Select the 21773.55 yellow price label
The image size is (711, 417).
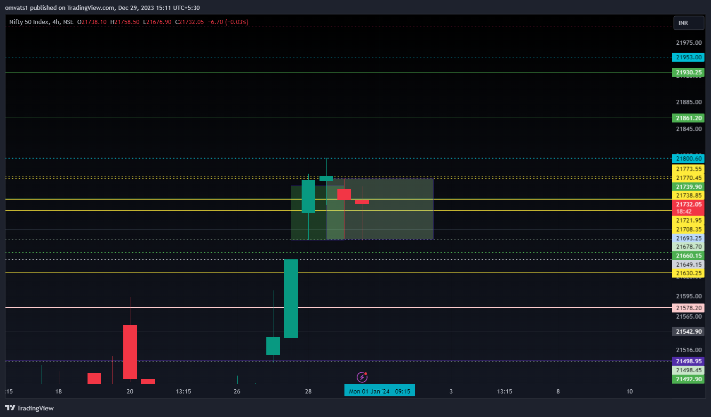[688, 169]
